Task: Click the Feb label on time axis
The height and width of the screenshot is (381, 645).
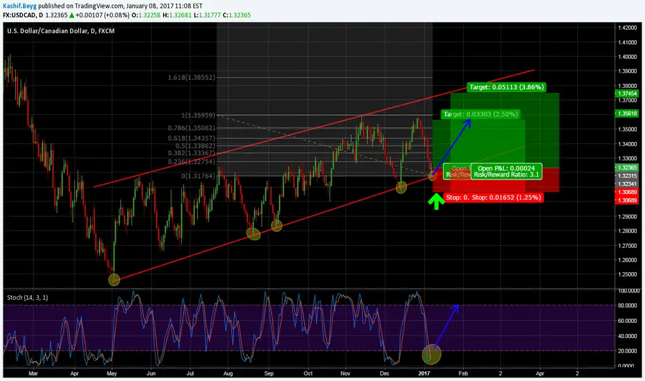Action: click(x=463, y=373)
